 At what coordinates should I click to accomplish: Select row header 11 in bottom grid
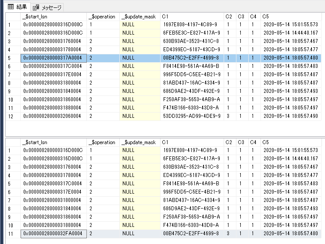pyautogui.click(x=13, y=233)
